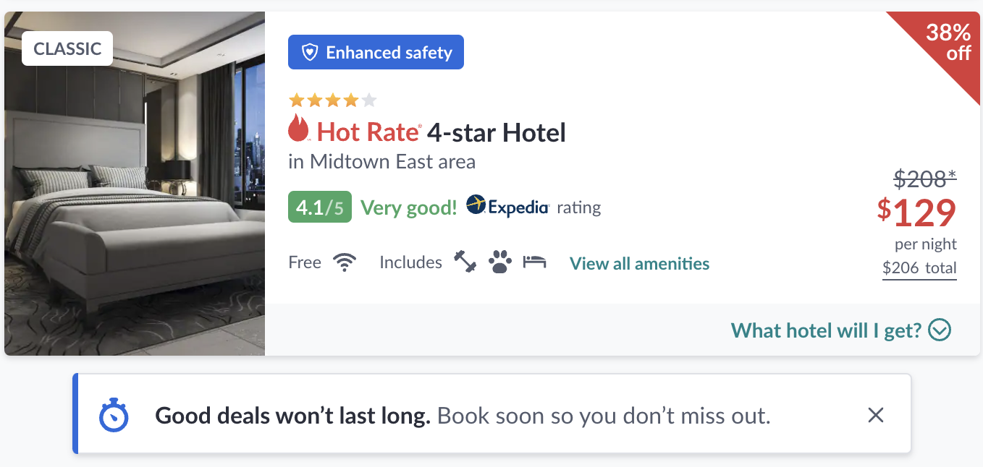The image size is (983, 467).
Task: Click the $206 total price link
Action: pyautogui.click(x=919, y=268)
